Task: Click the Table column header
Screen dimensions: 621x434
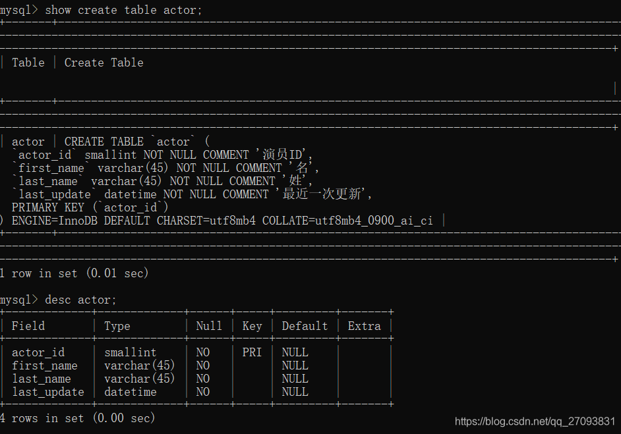Action: 28,63
